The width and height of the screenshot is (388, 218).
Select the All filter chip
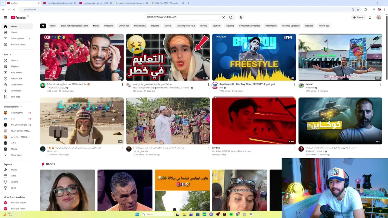pos(43,26)
